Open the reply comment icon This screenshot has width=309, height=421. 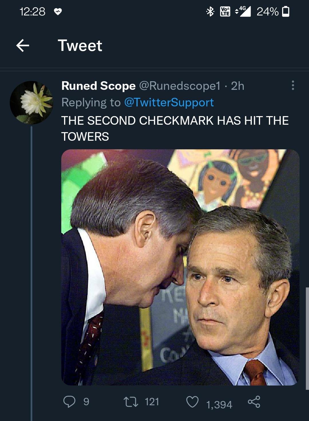coord(69,402)
